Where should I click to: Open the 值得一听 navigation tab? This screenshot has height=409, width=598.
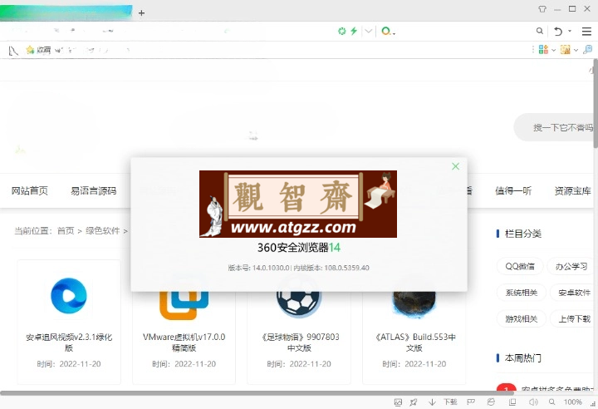[513, 190]
